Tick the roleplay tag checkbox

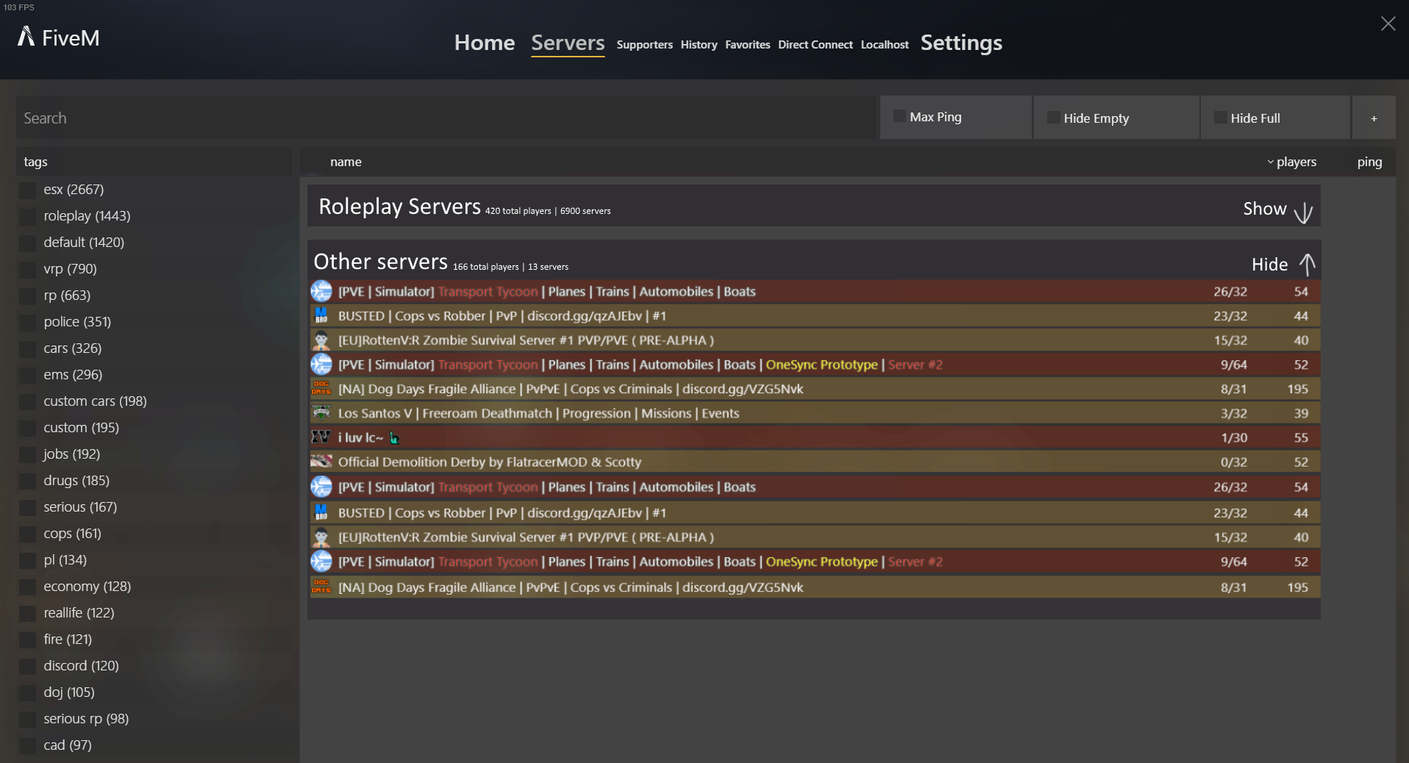point(27,216)
